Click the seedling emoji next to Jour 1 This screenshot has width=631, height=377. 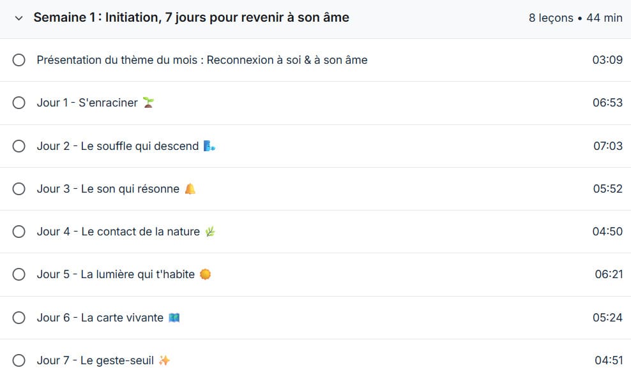click(x=149, y=103)
